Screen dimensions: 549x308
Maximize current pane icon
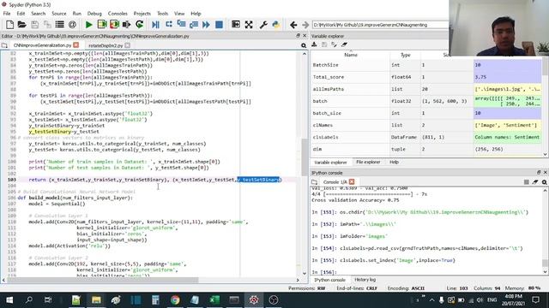[x=236, y=25]
